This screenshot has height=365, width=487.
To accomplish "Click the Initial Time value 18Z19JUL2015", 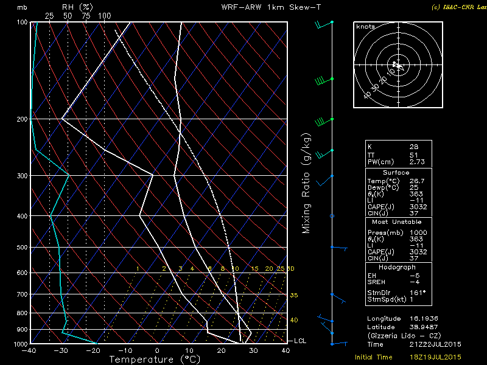I will tap(435, 357).
